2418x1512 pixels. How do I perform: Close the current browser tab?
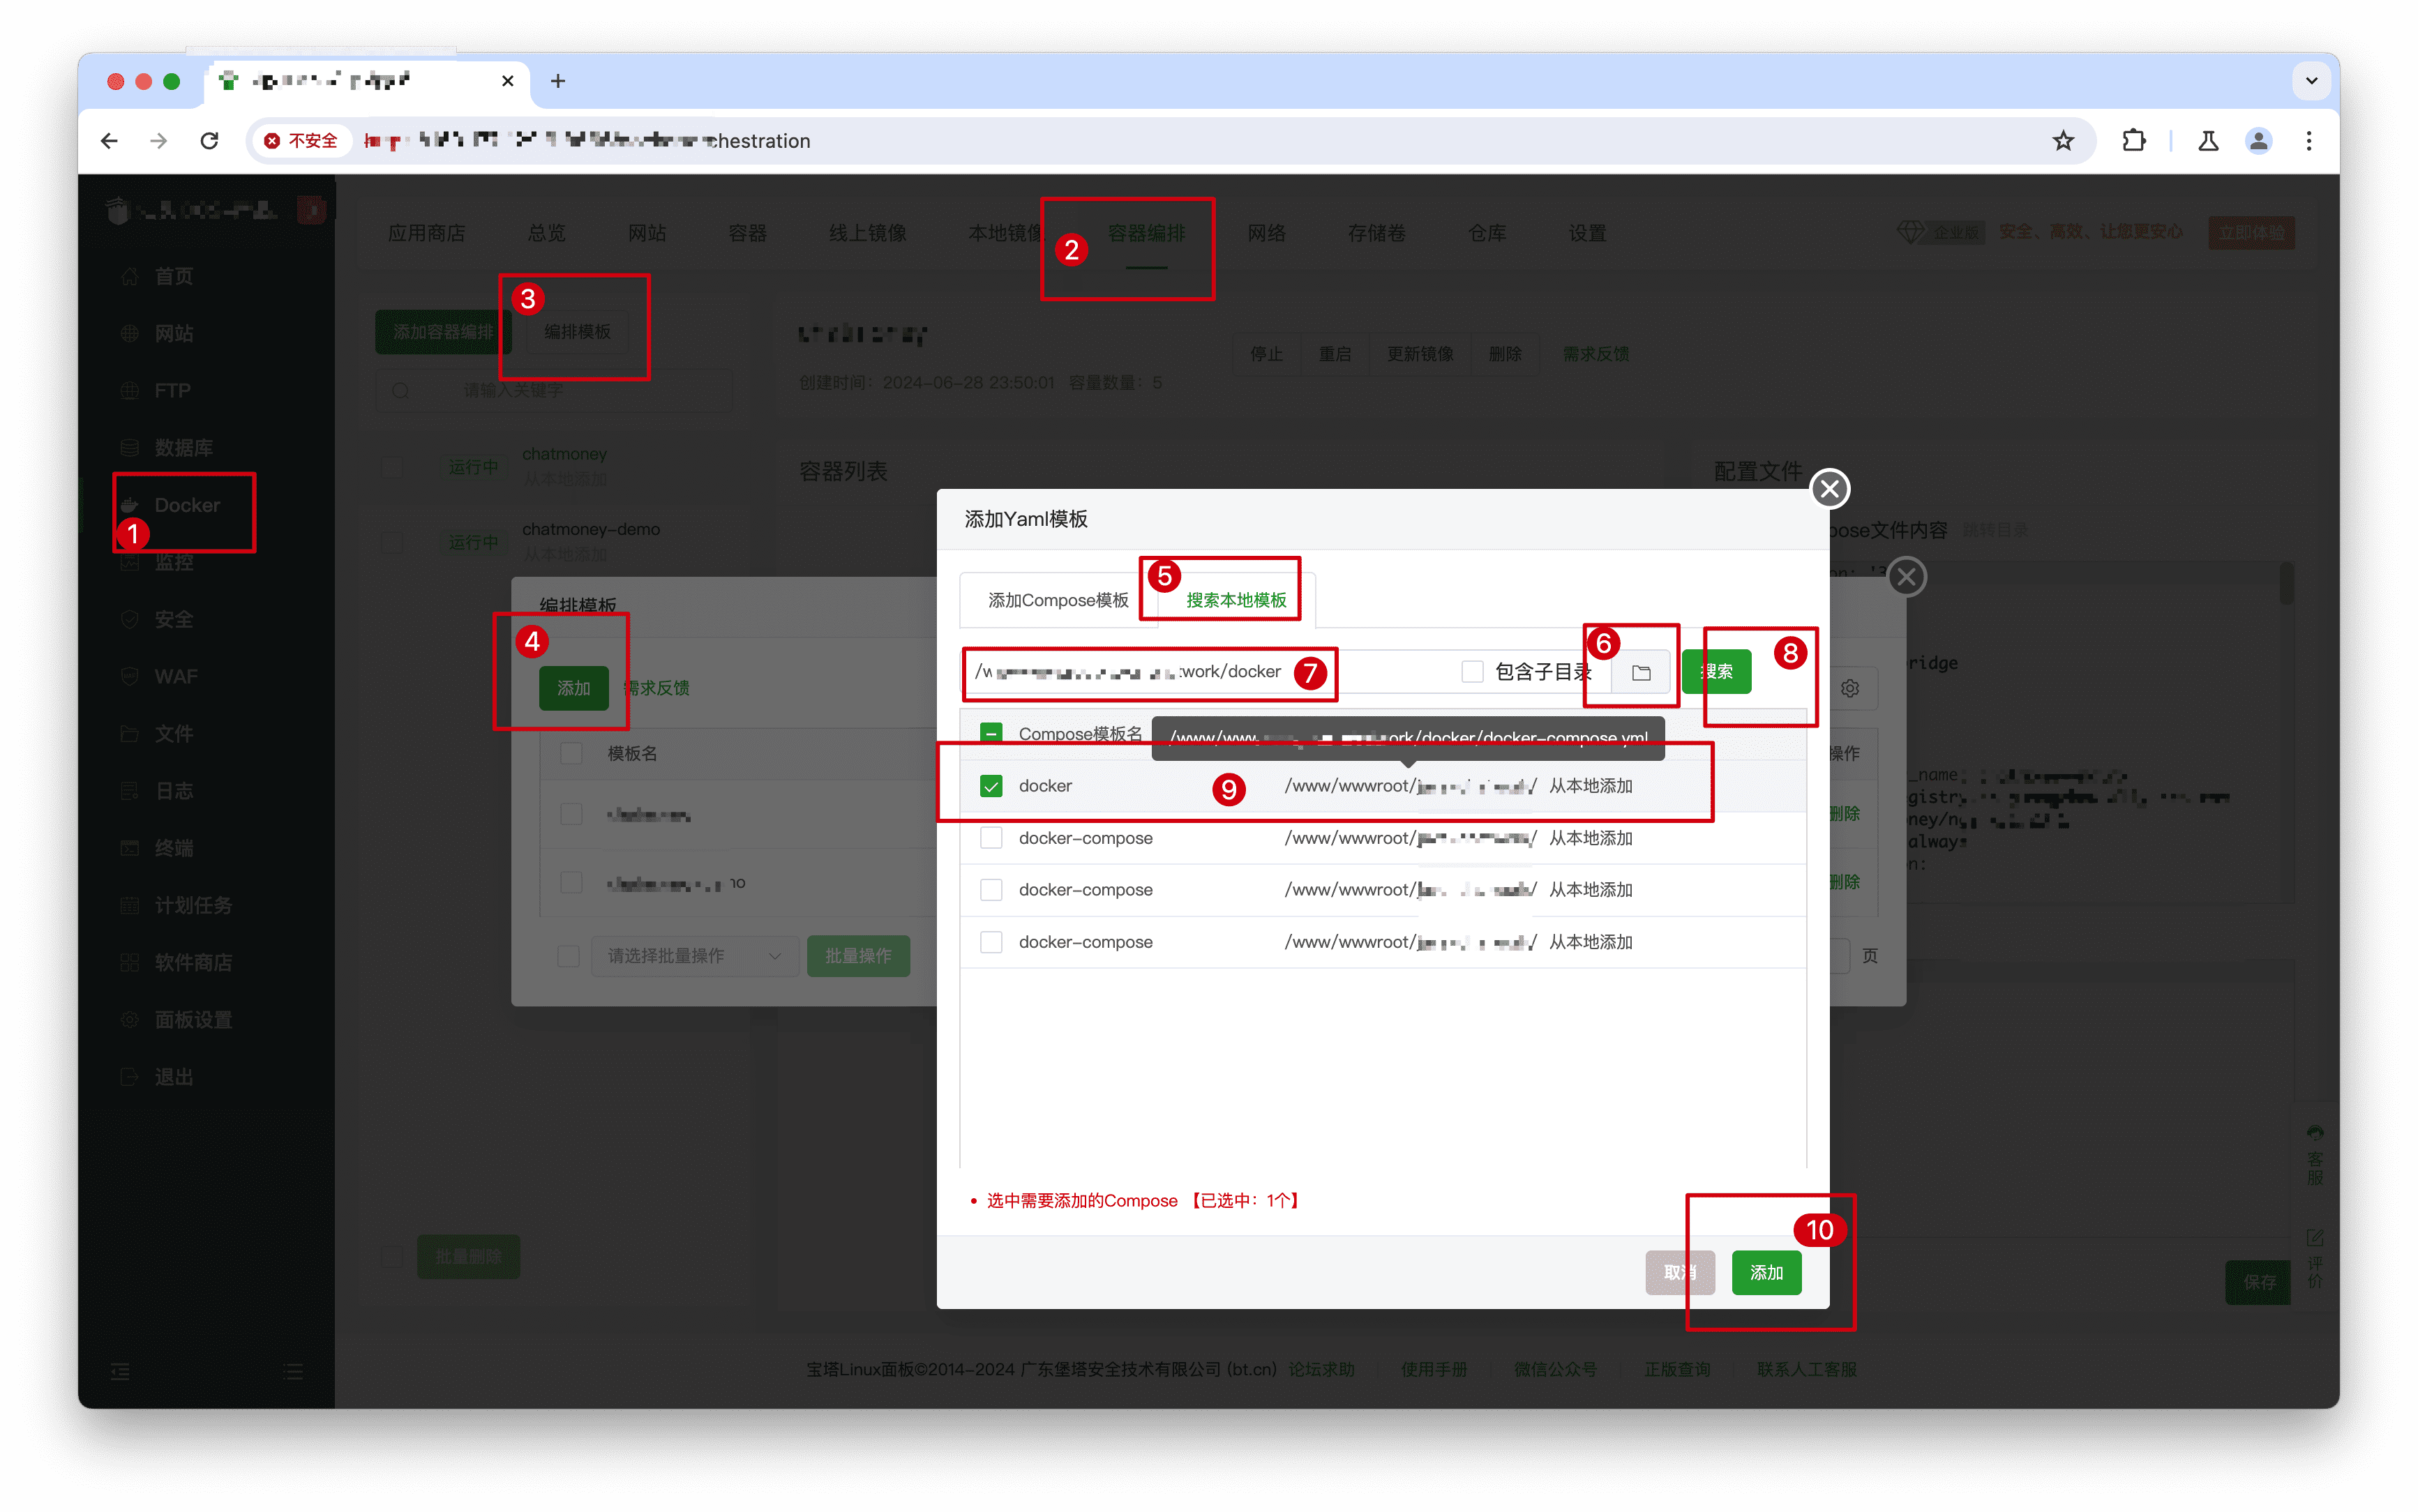pos(508,81)
